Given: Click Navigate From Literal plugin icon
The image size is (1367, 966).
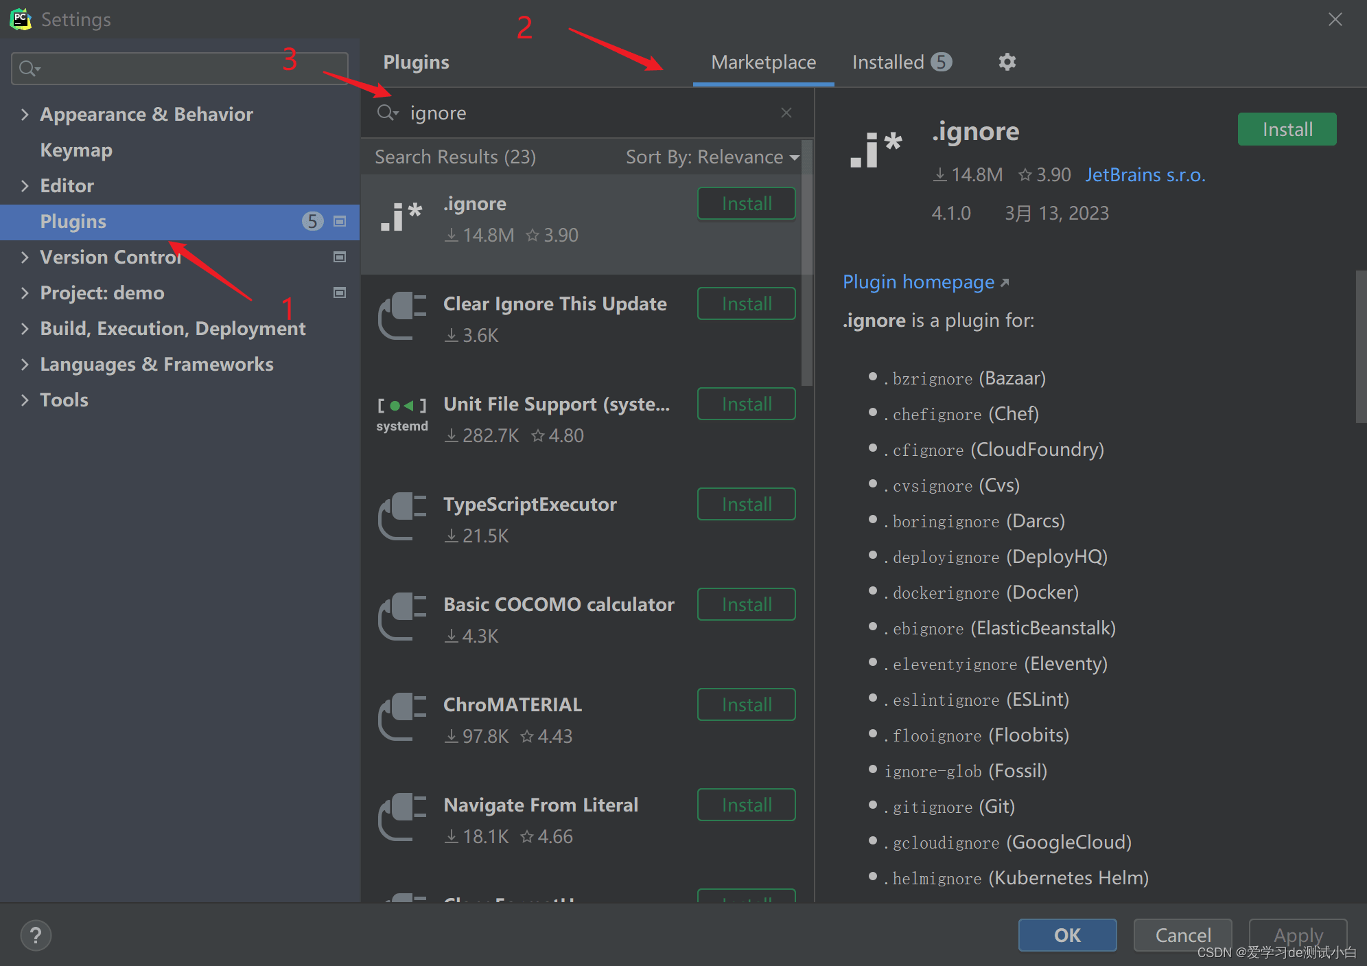Looking at the screenshot, I should tap(402, 818).
